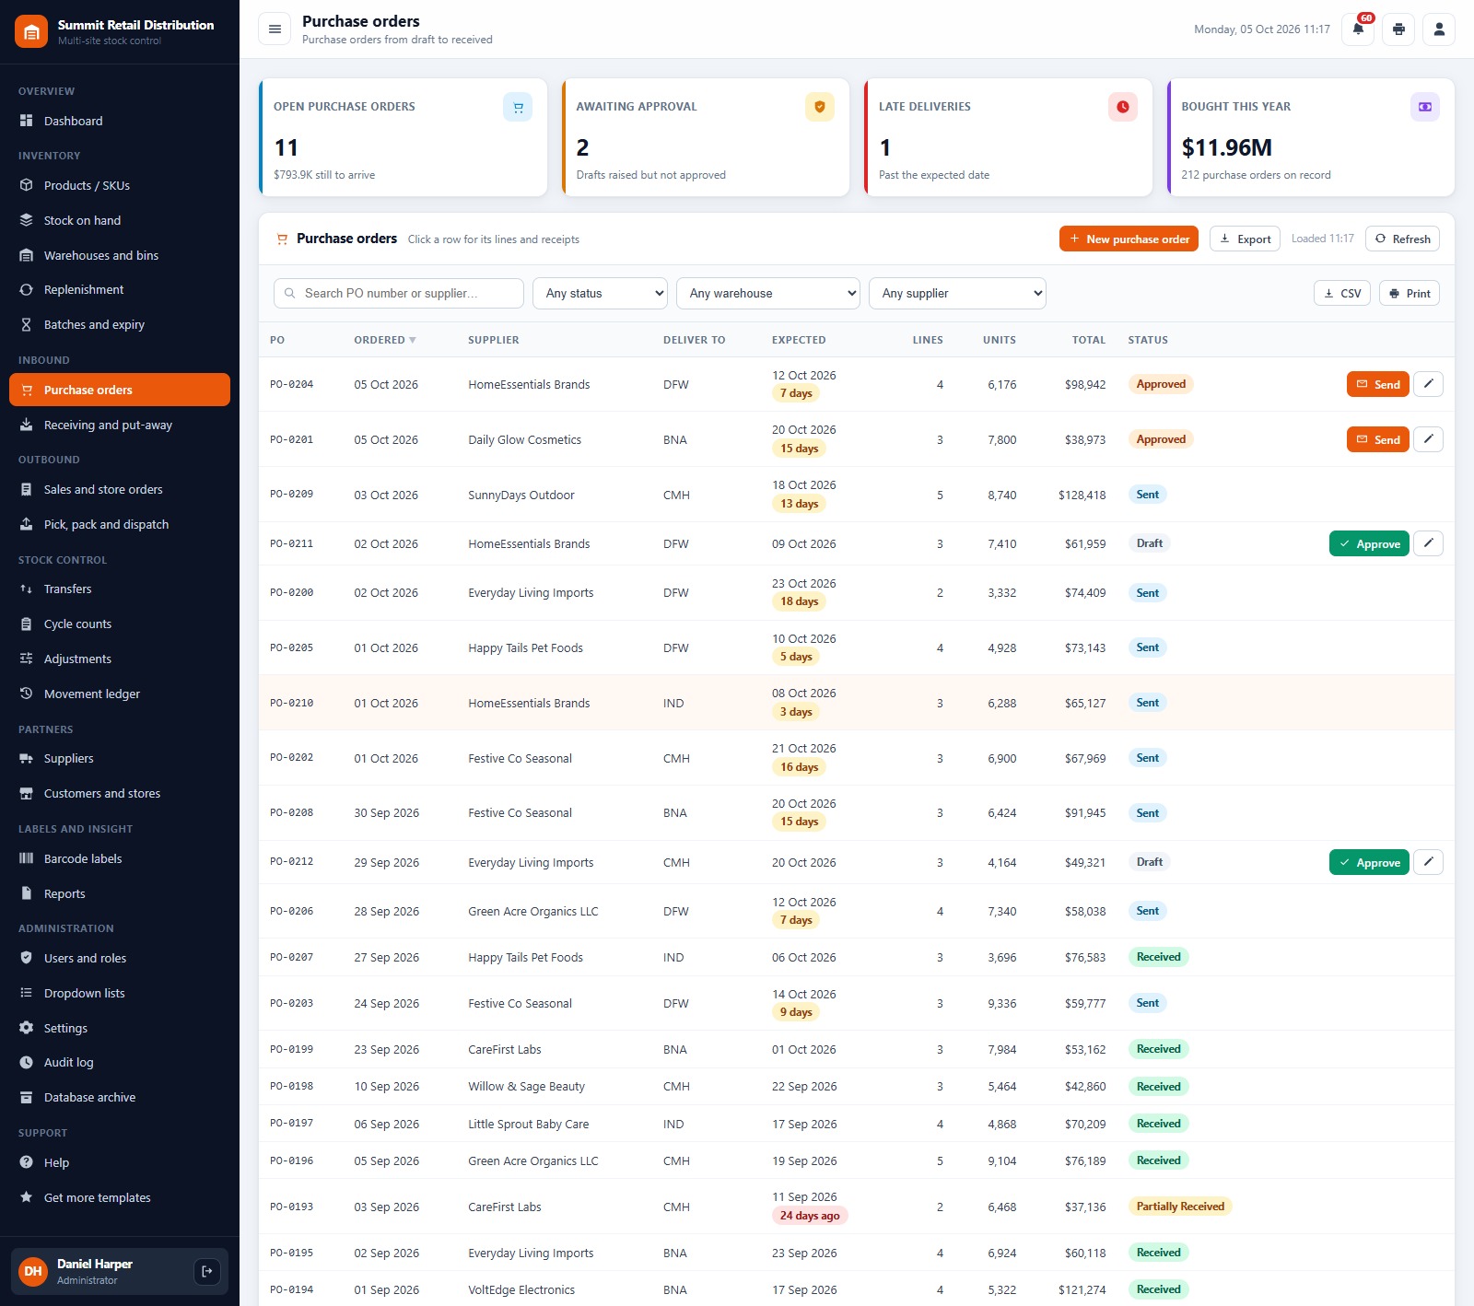The image size is (1474, 1306).
Task: Click the Export button
Action: click(1245, 239)
